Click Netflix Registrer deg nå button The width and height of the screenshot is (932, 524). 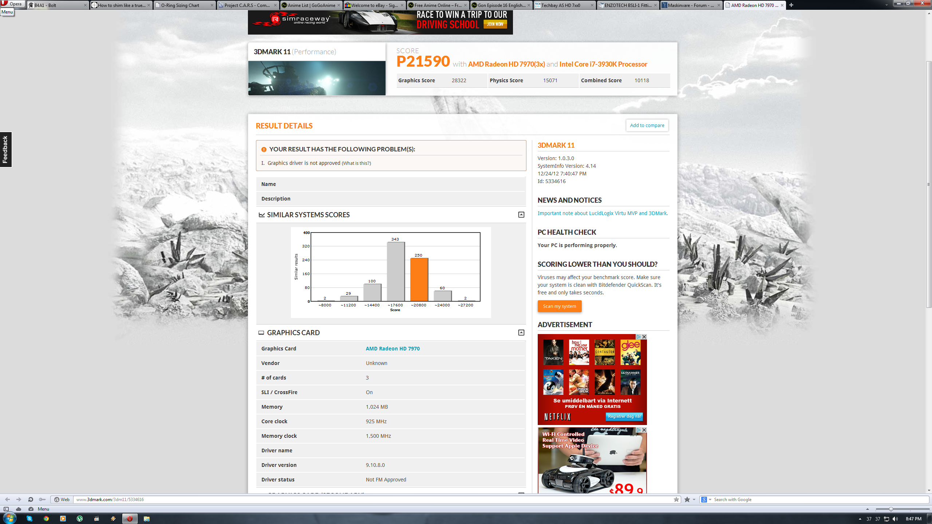[x=624, y=416]
